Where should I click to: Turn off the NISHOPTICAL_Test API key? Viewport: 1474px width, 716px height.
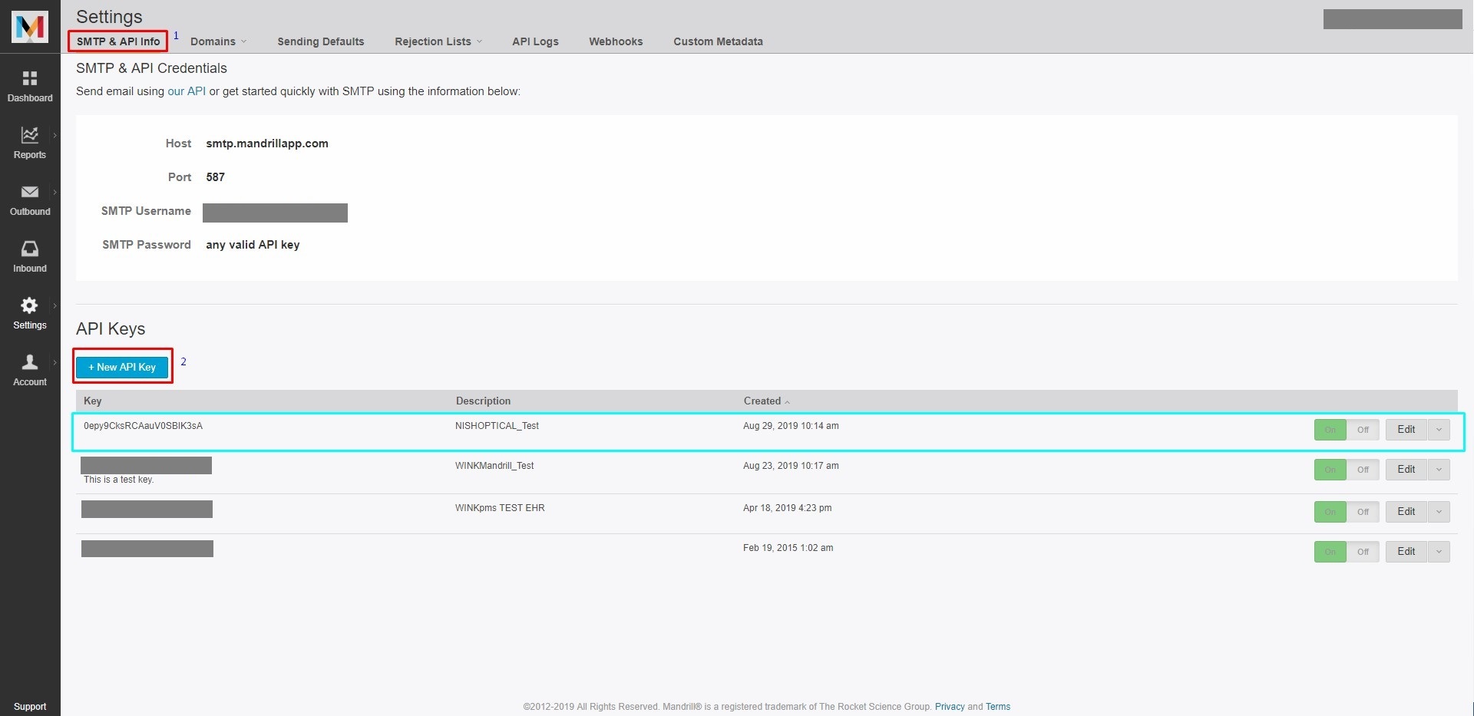(1363, 430)
